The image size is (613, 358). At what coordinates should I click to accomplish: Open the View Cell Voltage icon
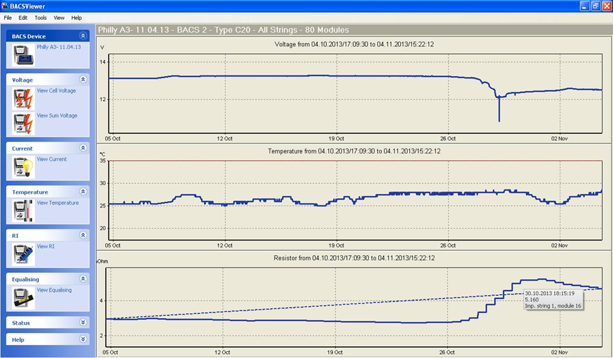[x=23, y=100]
